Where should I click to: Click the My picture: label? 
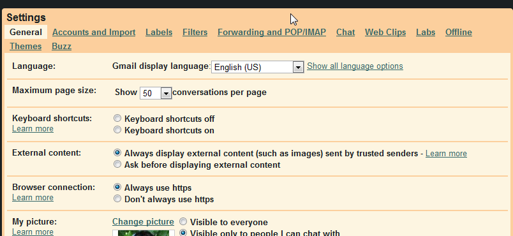coord(34,221)
